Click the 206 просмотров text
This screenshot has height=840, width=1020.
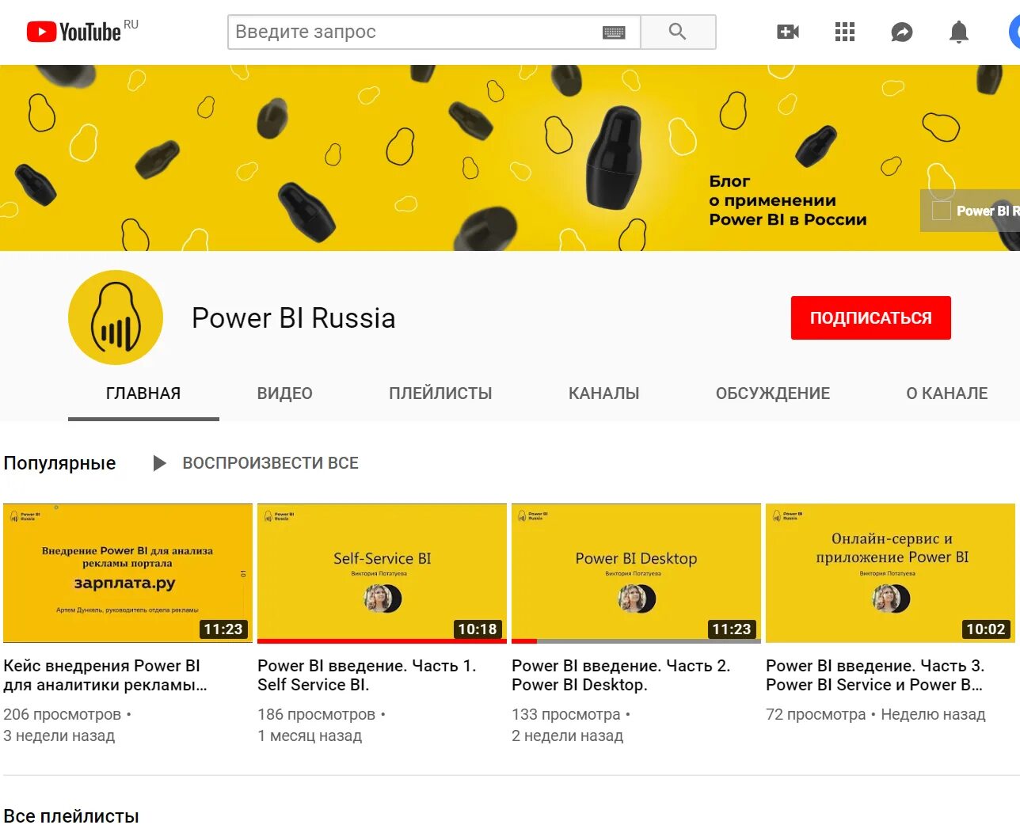(x=62, y=714)
